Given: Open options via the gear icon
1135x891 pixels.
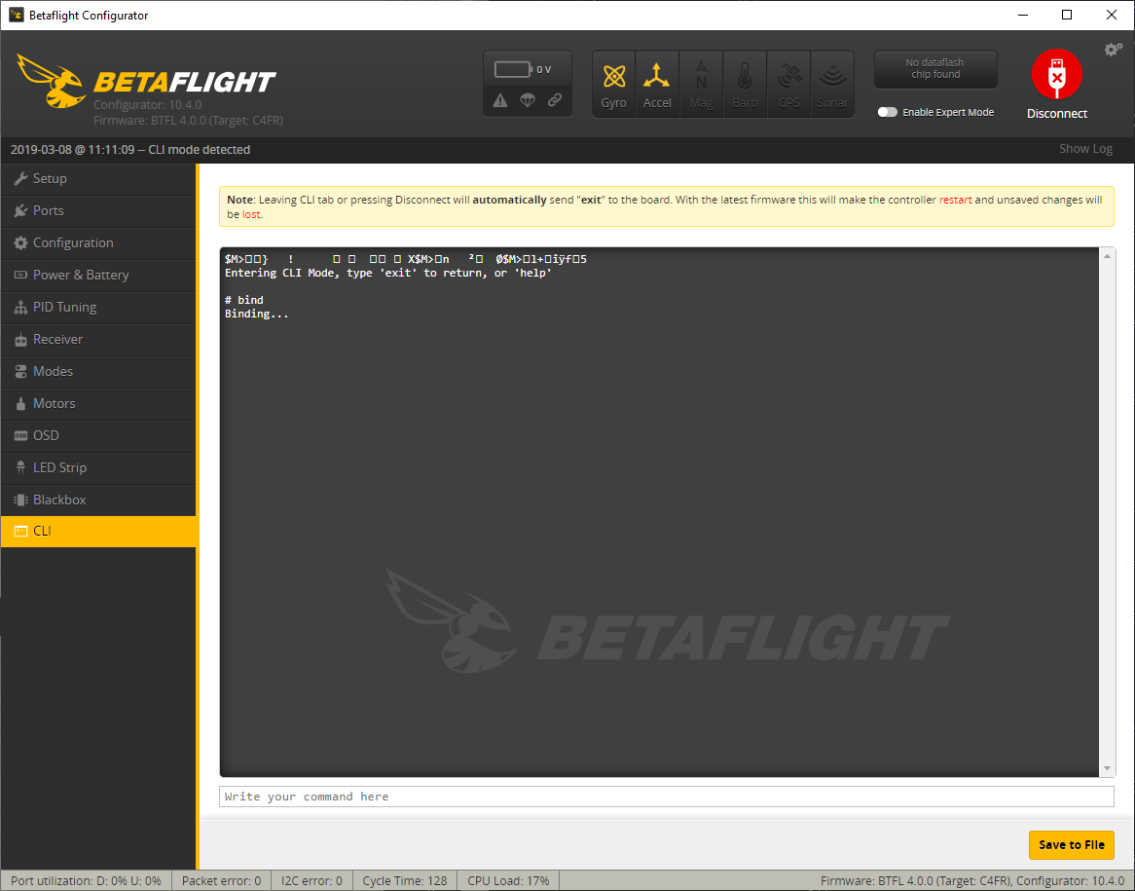Looking at the screenshot, I should 1113,50.
